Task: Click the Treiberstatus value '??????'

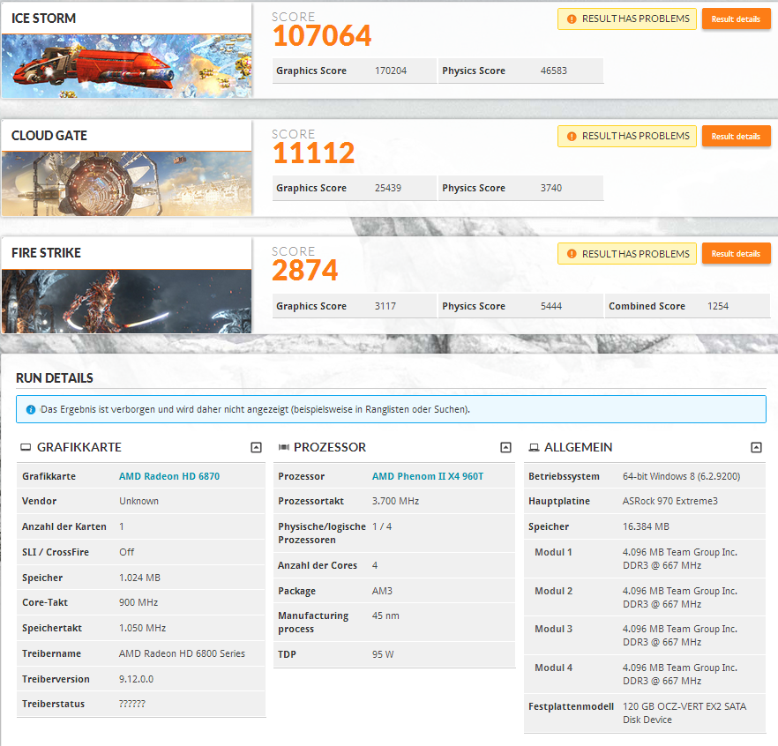Action: (132, 704)
